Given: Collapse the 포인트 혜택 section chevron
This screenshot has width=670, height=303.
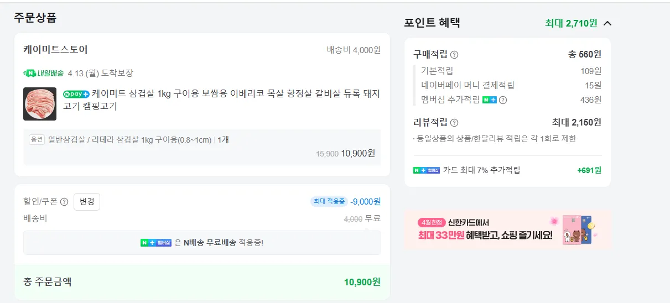Looking at the screenshot, I should point(607,23).
